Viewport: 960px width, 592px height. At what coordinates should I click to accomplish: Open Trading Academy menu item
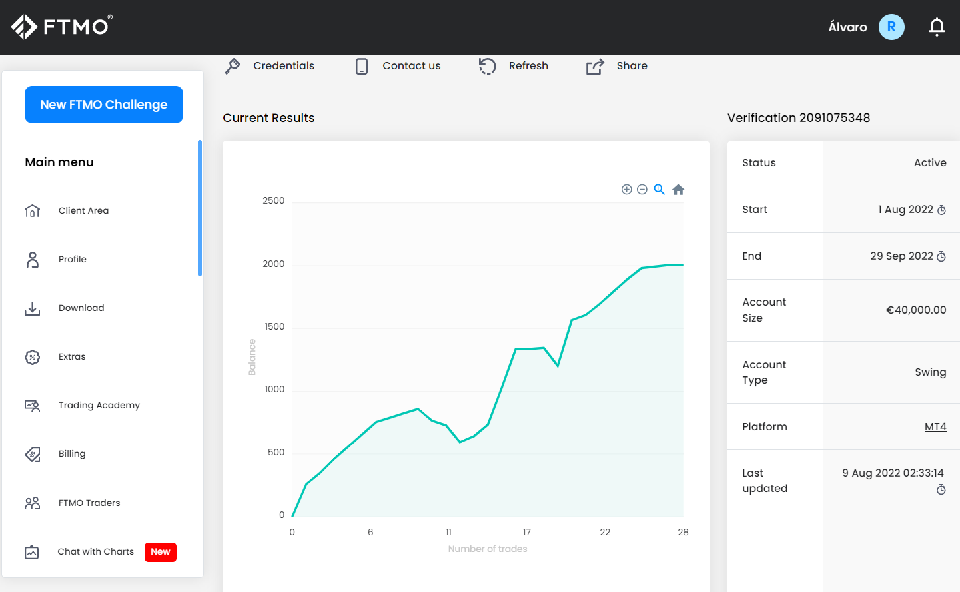tap(99, 406)
